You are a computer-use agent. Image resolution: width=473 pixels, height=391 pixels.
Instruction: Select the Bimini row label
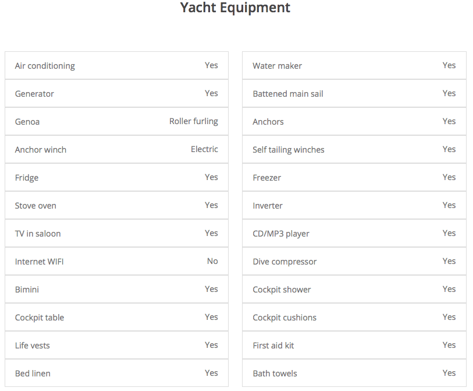pyautogui.click(x=27, y=290)
